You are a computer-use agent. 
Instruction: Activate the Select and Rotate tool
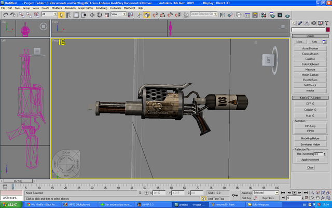100,15
